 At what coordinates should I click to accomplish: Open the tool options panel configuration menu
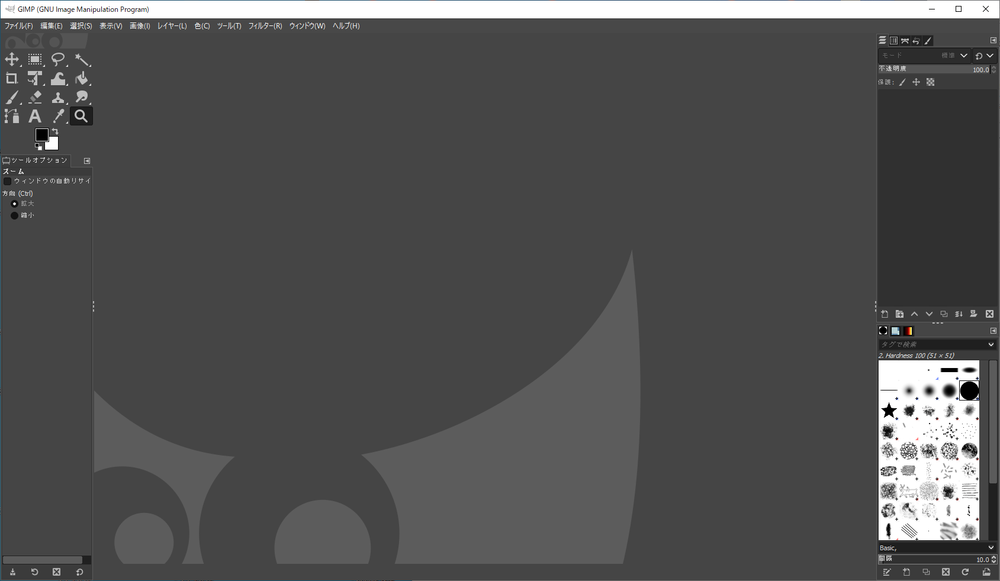[87, 161]
